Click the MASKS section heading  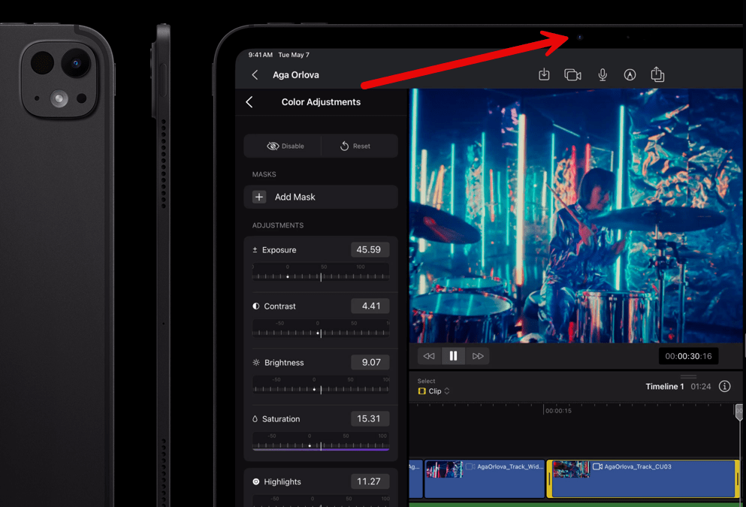coord(264,174)
